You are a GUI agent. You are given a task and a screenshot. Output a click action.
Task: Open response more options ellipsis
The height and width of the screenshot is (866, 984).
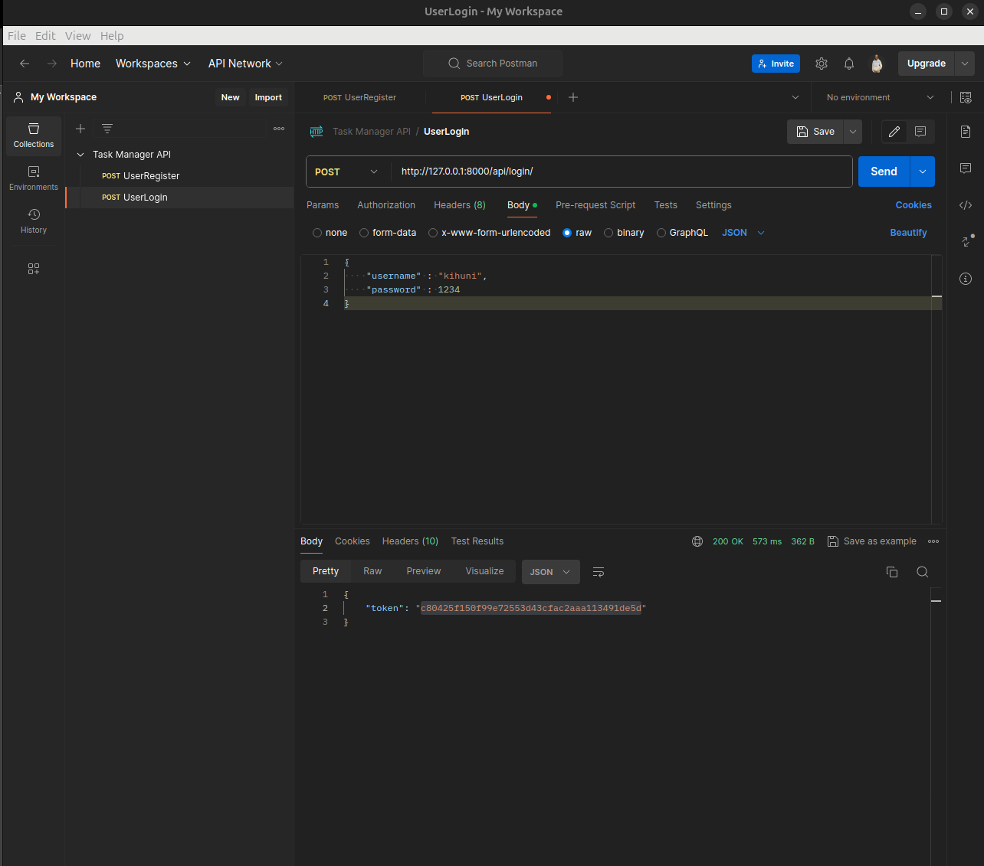point(933,541)
